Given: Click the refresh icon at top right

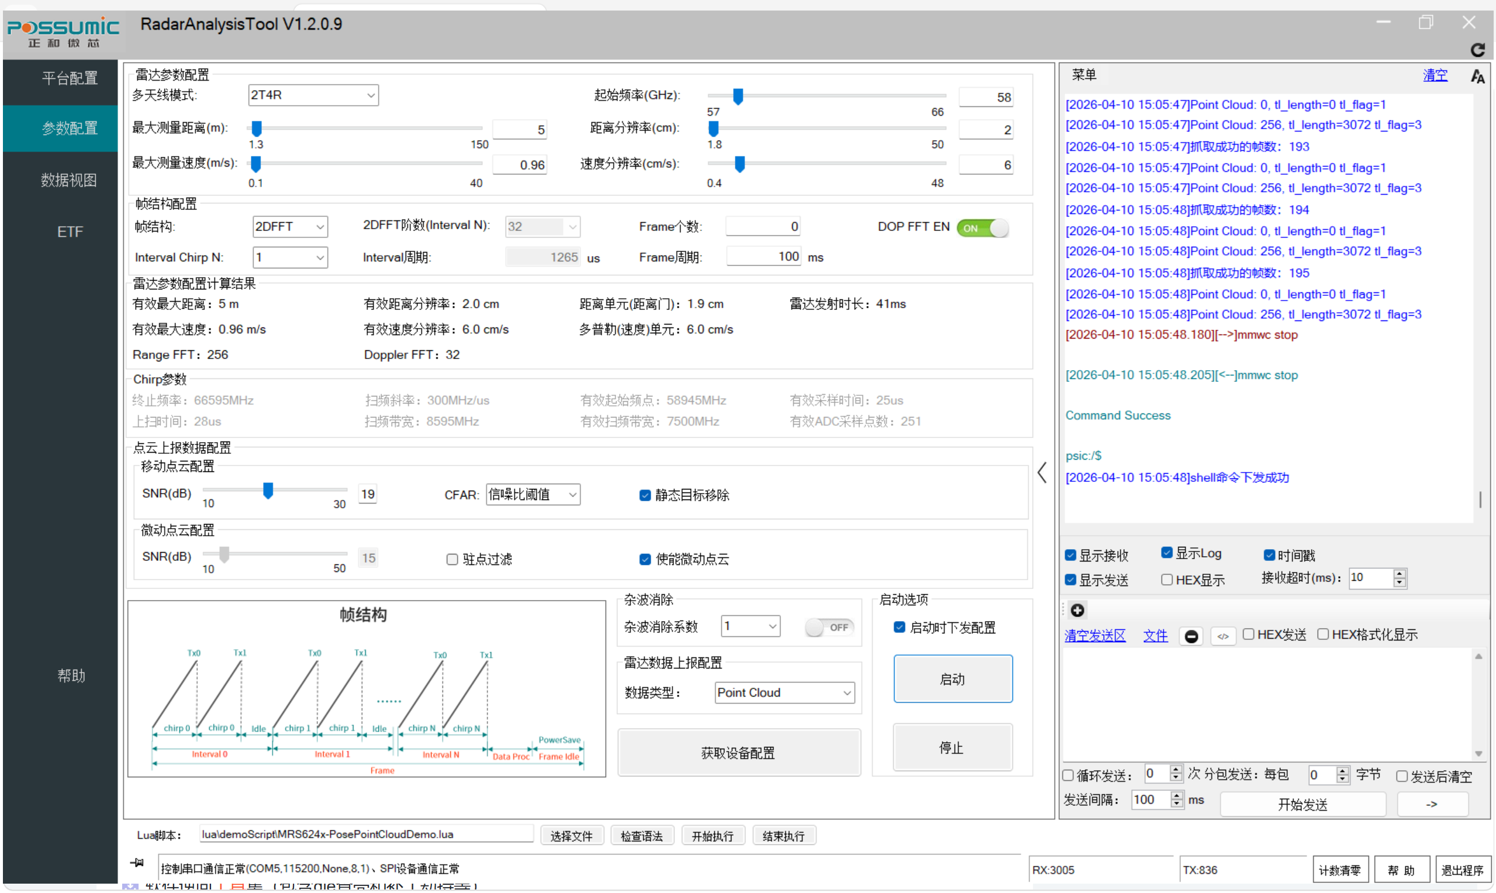Looking at the screenshot, I should [x=1477, y=49].
